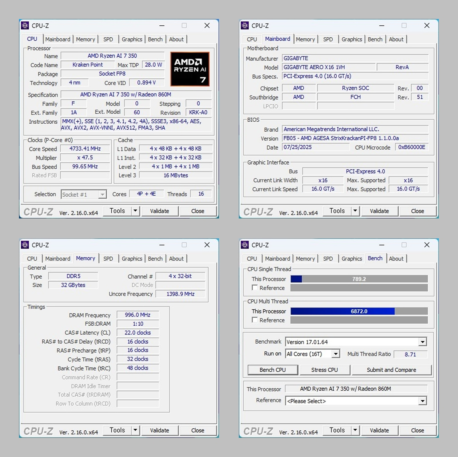The height and width of the screenshot is (457, 458).
Task: Click the memory Size value 32 GBytes
Action: click(x=73, y=285)
